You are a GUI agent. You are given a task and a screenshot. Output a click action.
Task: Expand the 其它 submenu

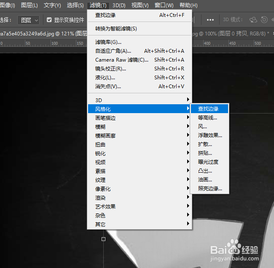140,224
